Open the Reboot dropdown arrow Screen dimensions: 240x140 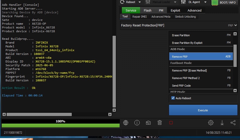tap(140, 2)
